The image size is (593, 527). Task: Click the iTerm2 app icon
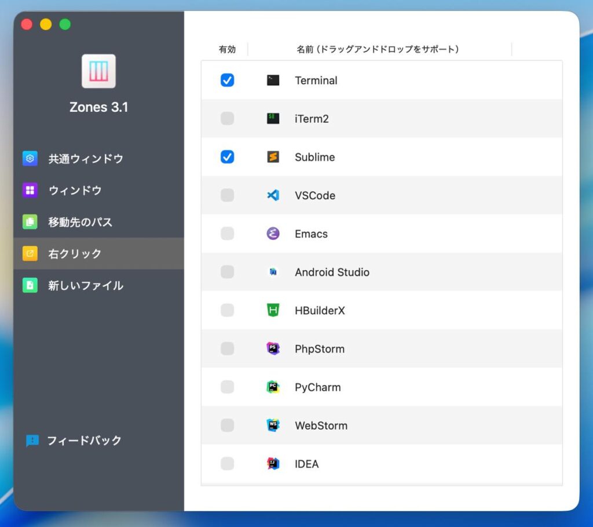point(273,119)
